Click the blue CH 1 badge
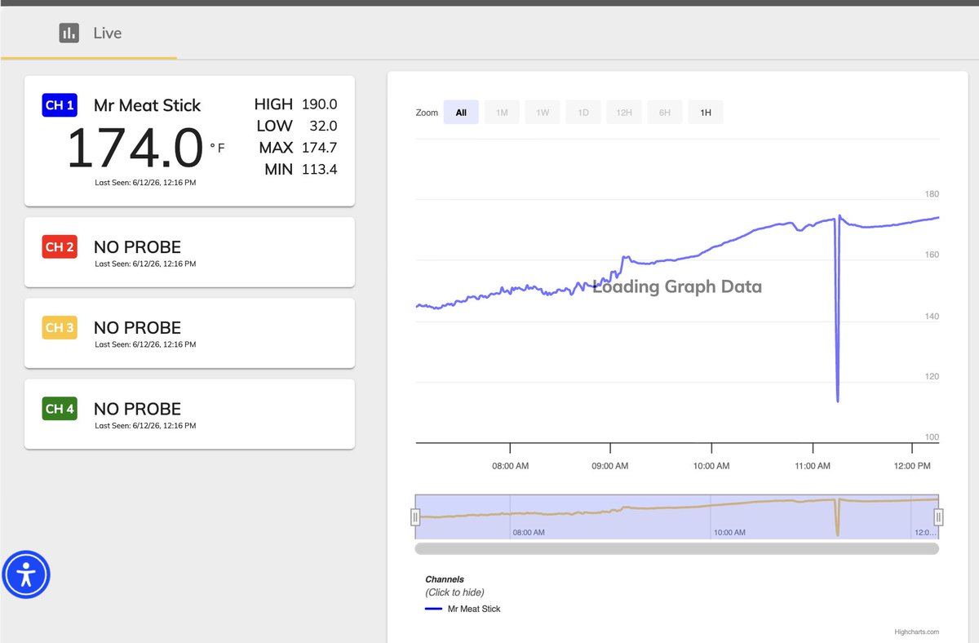Screen dimensions: 979x643 click(60, 105)
